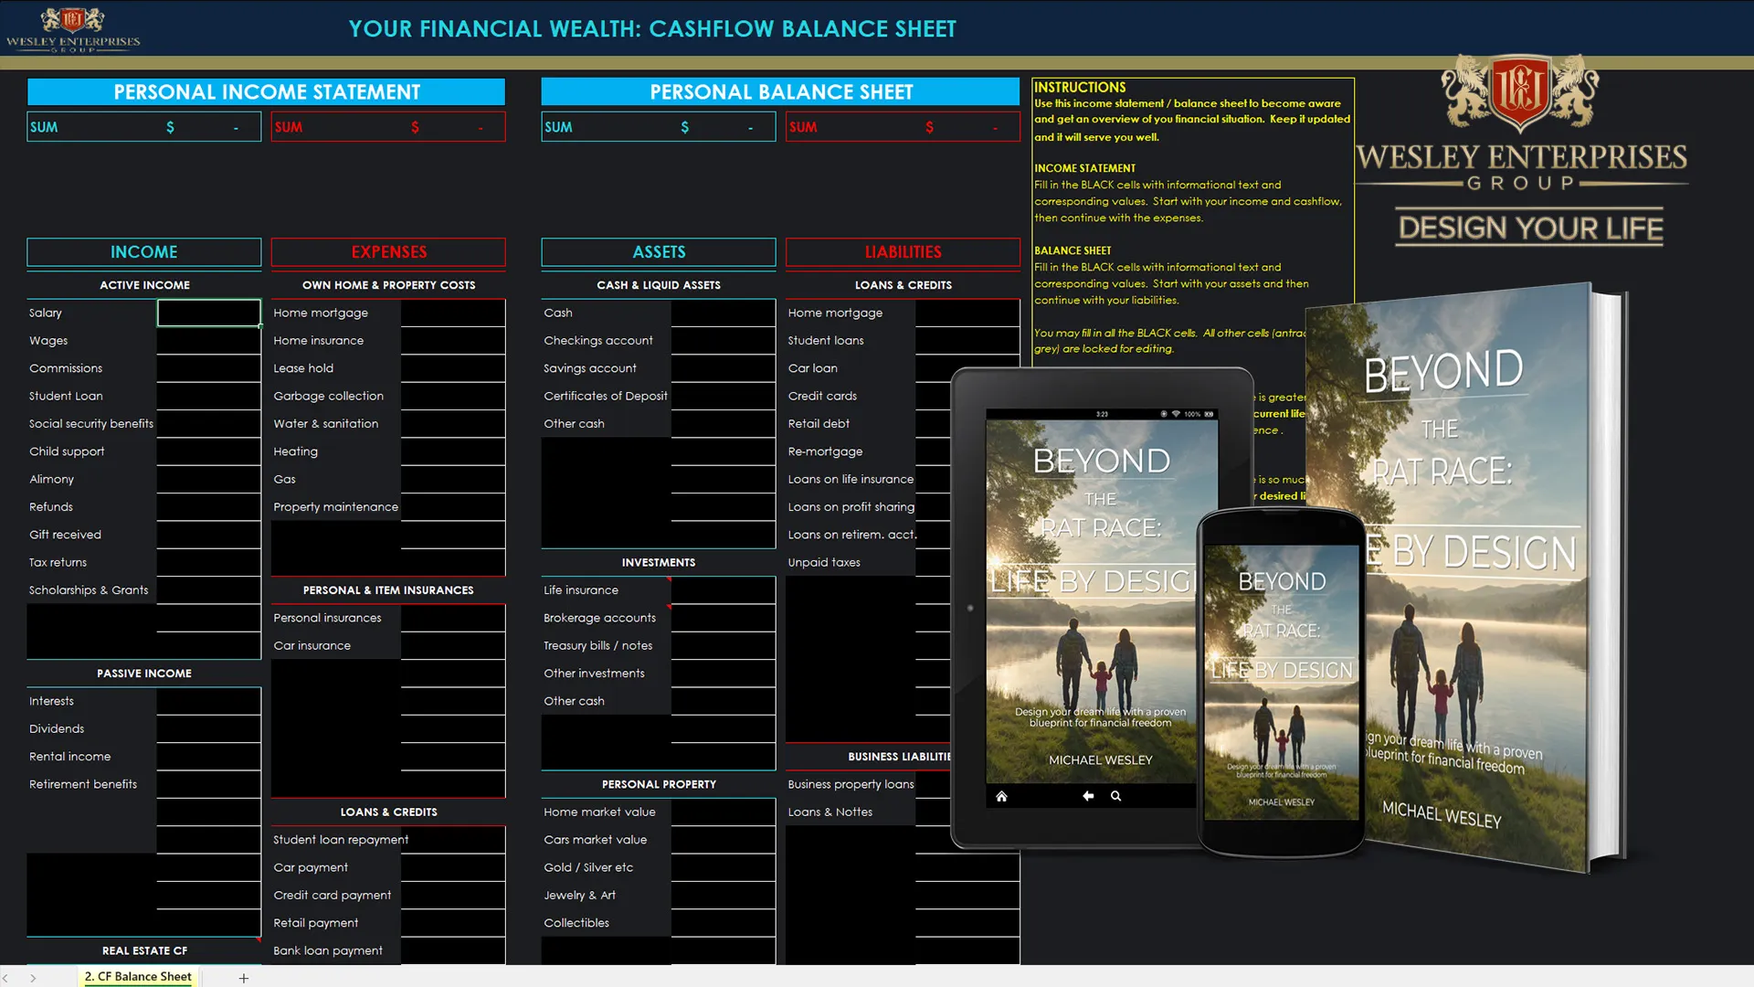The image size is (1754, 987).
Task: Click the INSTRUCTIONS heading text
Action: [1080, 88]
